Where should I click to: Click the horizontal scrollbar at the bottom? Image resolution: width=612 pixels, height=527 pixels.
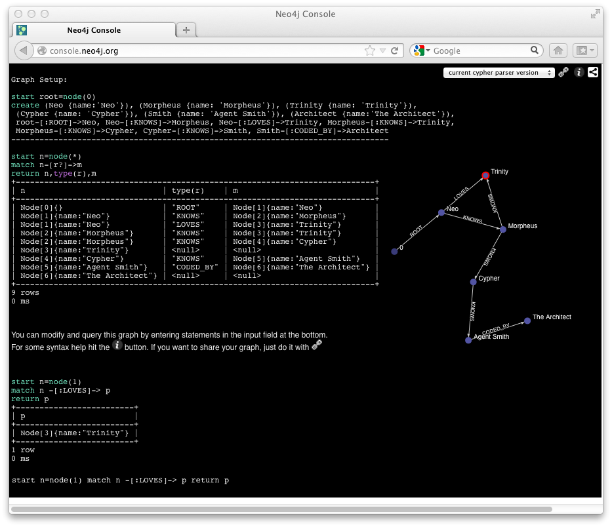(282, 507)
